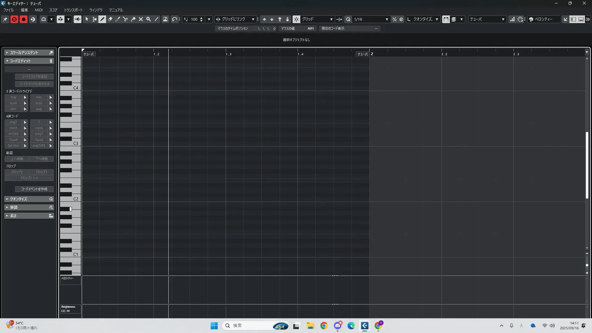Select the Glue tool
The image size is (592, 333).
click(x=133, y=19)
